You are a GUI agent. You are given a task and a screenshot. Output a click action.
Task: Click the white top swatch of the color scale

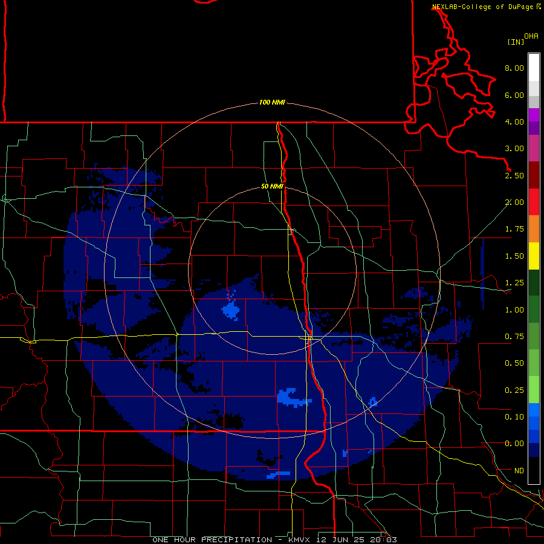coord(534,67)
